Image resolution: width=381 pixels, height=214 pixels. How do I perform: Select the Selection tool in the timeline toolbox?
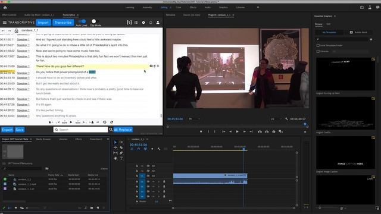tap(115, 142)
